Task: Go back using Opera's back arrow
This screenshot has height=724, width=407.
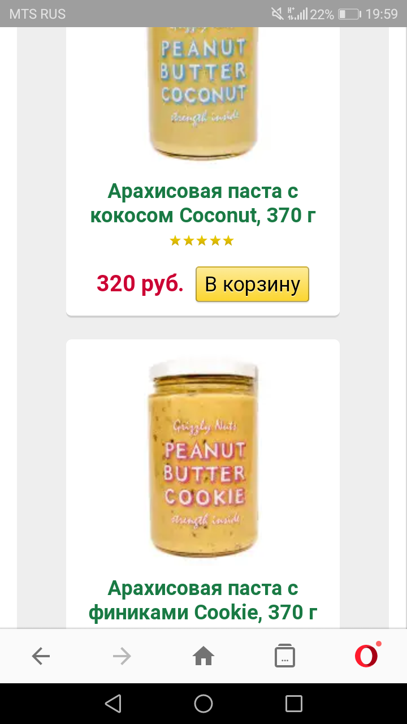Action: coord(41,656)
